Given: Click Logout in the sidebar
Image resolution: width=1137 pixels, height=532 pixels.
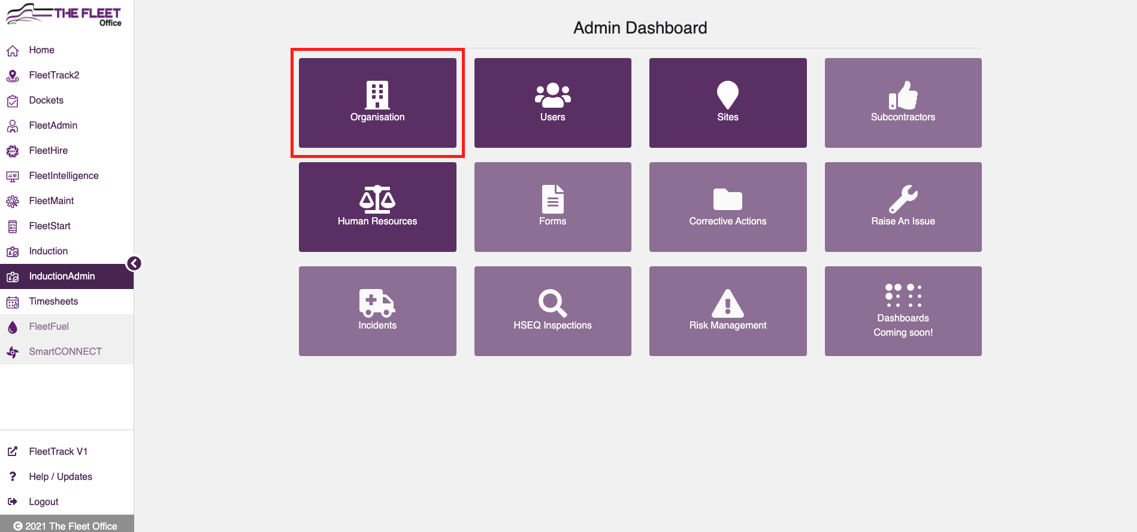Looking at the screenshot, I should coord(66,502).
